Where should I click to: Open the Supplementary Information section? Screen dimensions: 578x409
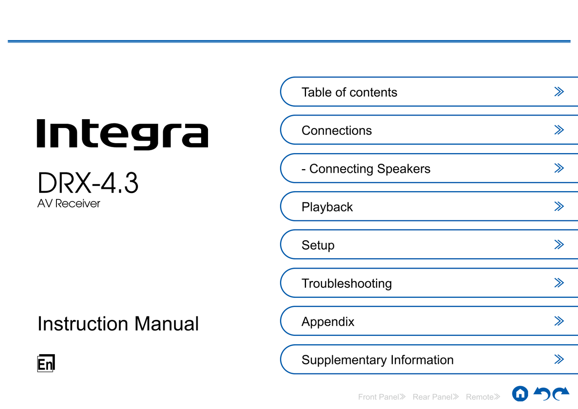coord(377,360)
